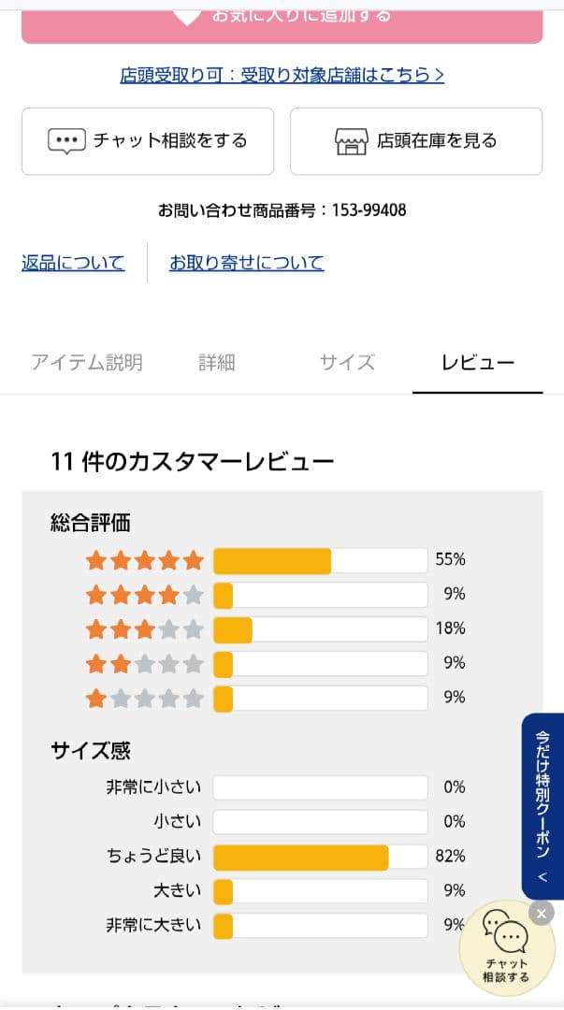Open the お取り寄せについて link
Viewport: 564px width, 1010px height.
click(x=247, y=263)
